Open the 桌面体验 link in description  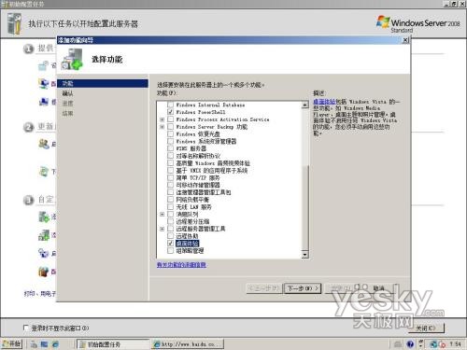[x=324, y=102]
